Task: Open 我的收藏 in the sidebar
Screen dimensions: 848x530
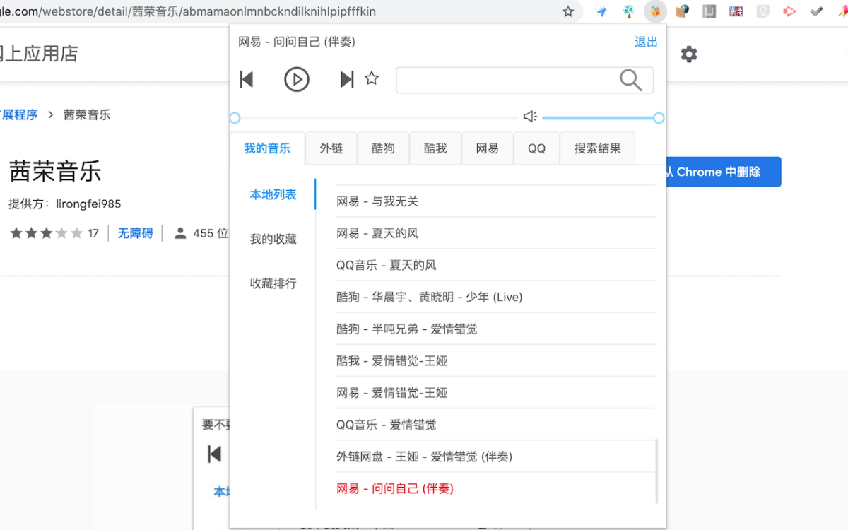Action: point(273,239)
